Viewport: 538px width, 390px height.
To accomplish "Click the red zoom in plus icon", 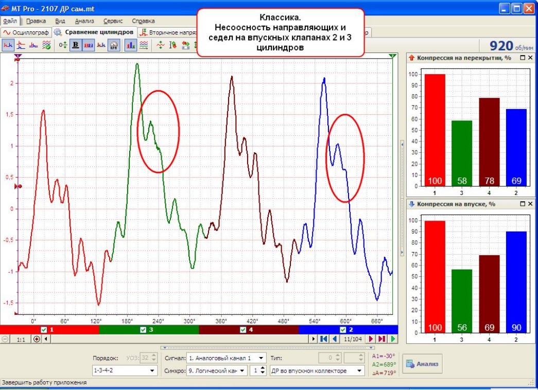I will [37, 339].
